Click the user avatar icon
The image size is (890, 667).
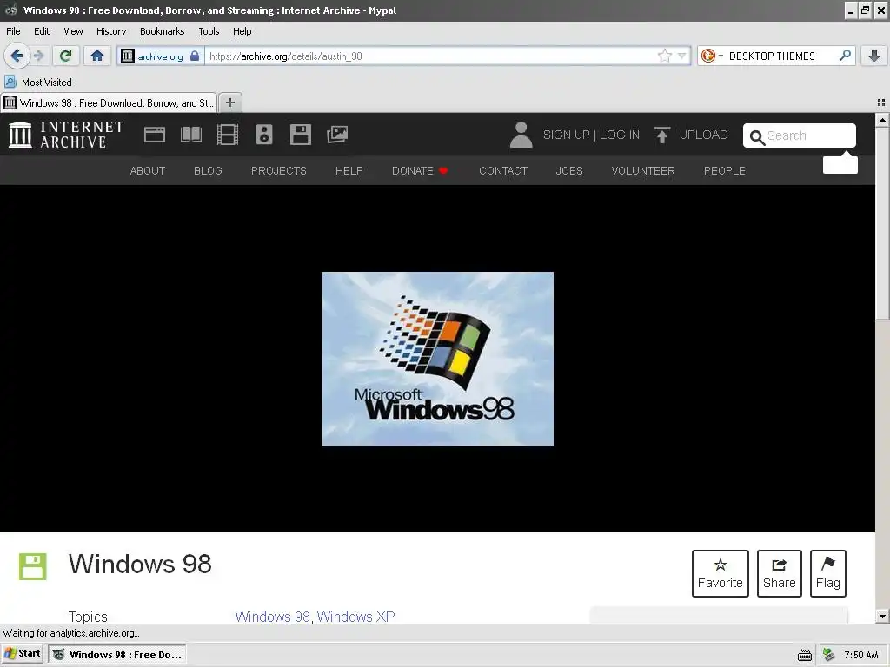[x=521, y=135]
